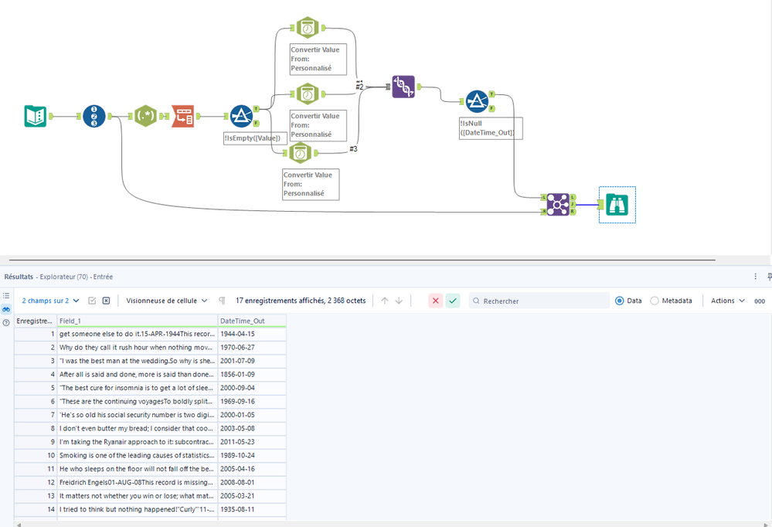Click the 000 number format button

[x=760, y=301]
